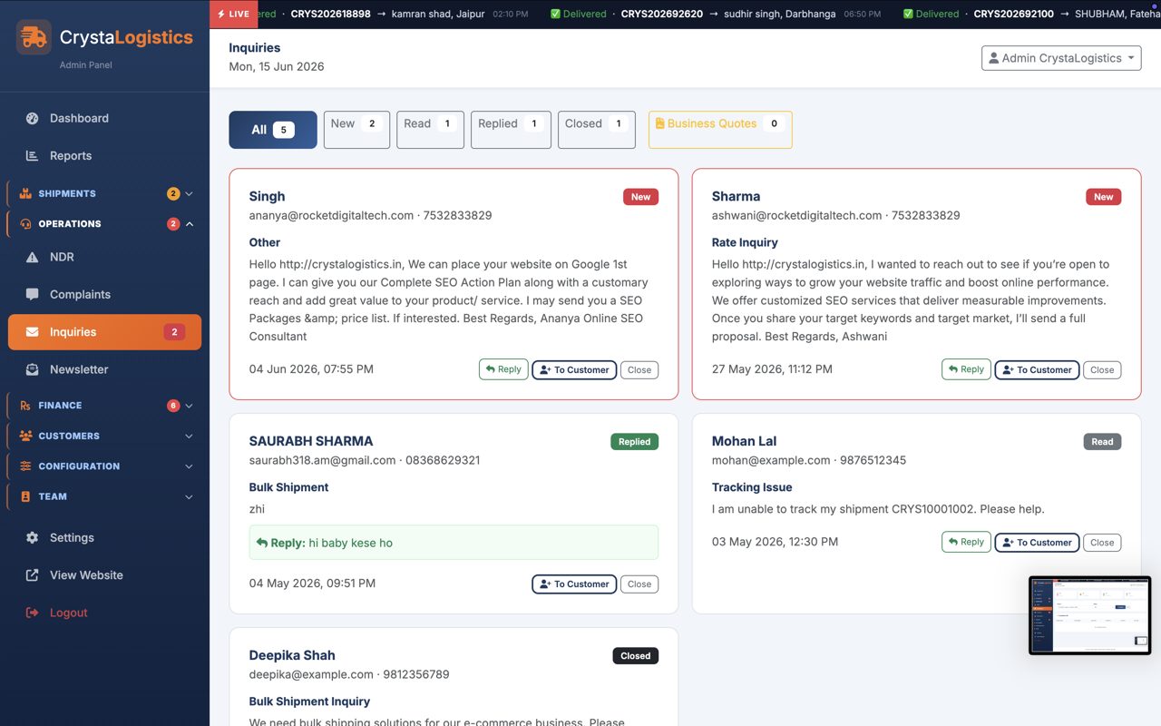
Task: Close Mohan Lal's inquiry
Action: [1102, 543]
